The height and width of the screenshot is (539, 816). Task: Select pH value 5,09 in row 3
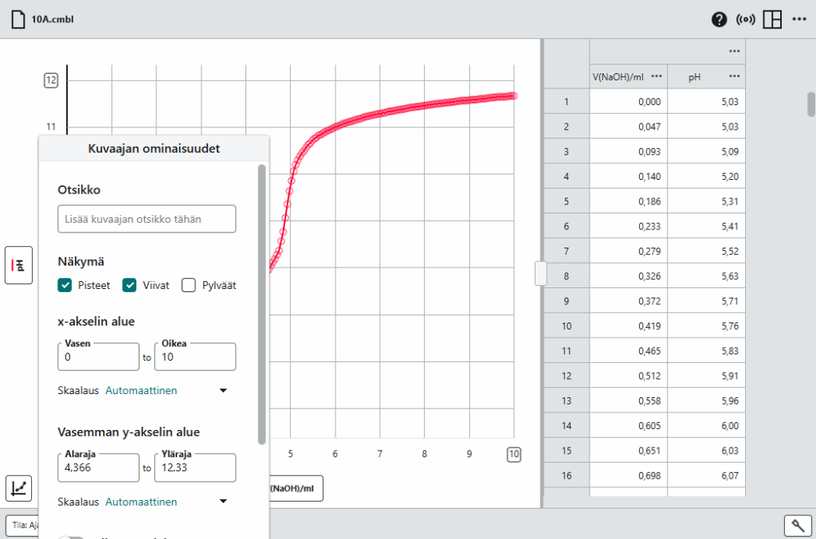(706, 151)
